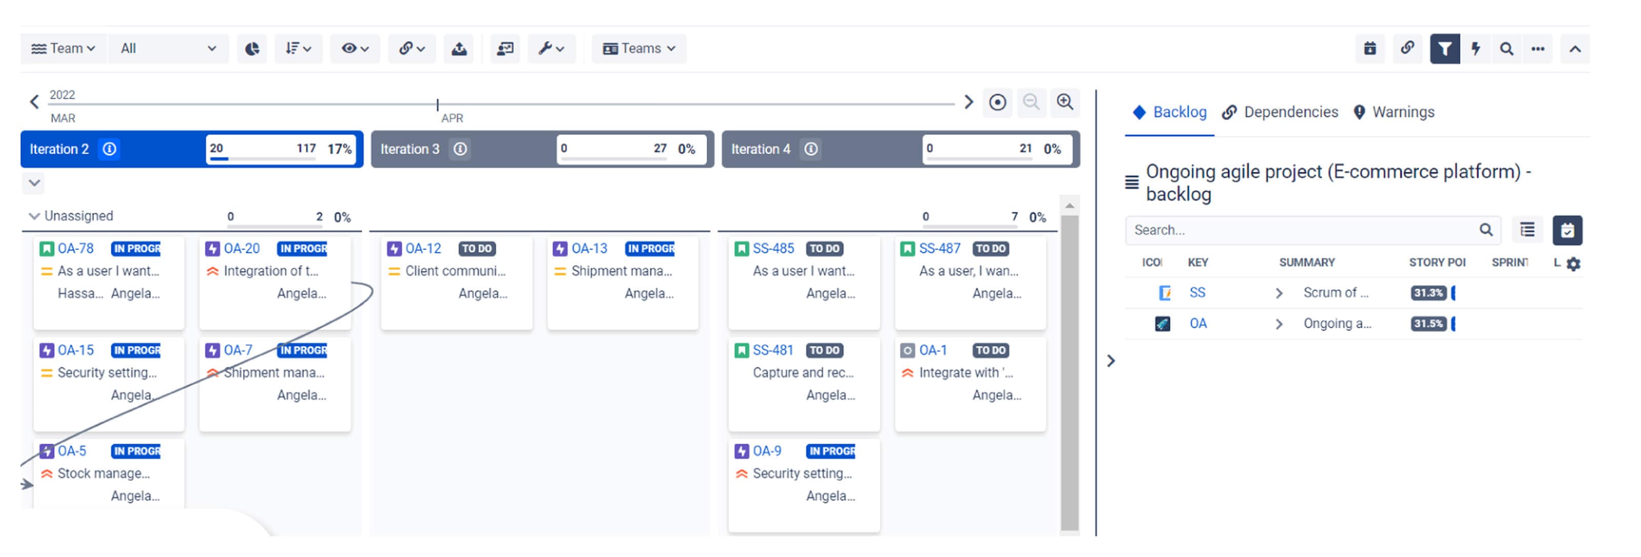This screenshot has width=1641, height=557.
Task: Go to next timeline period arrow
Action: click(x=969, y=102)
